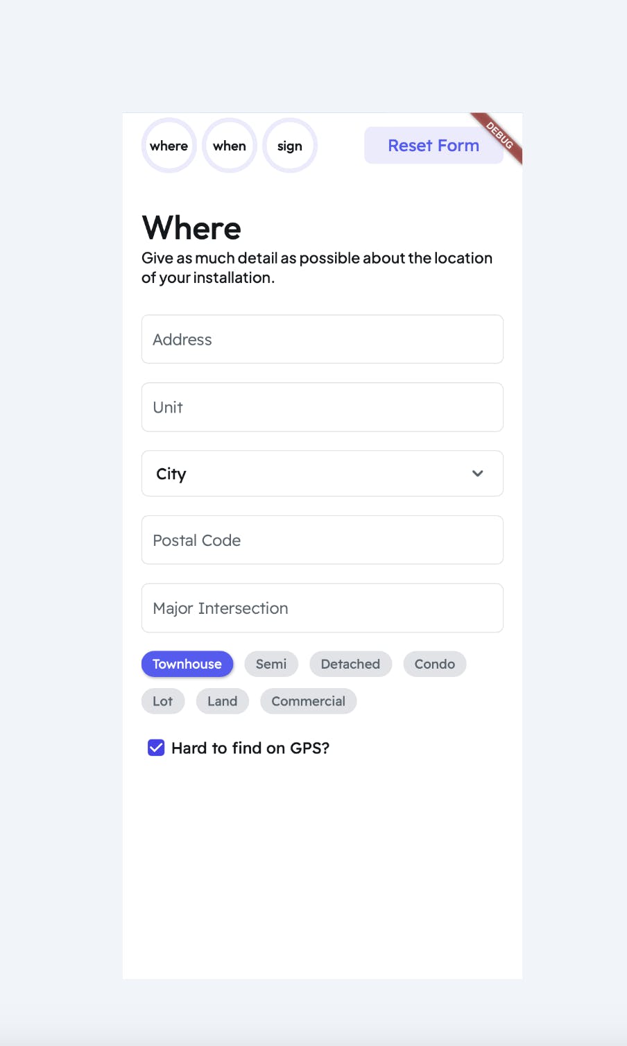The height and width of the screenshot is (1046, 627).
Task: Open the City dropdown
Action: 312,474
